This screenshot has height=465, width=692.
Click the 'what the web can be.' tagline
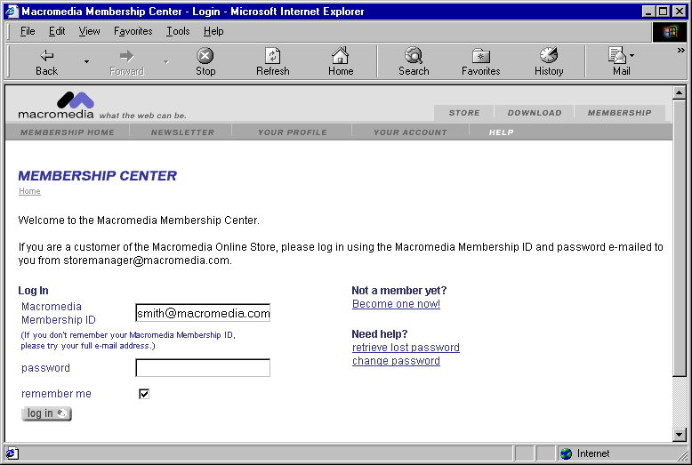142,116
